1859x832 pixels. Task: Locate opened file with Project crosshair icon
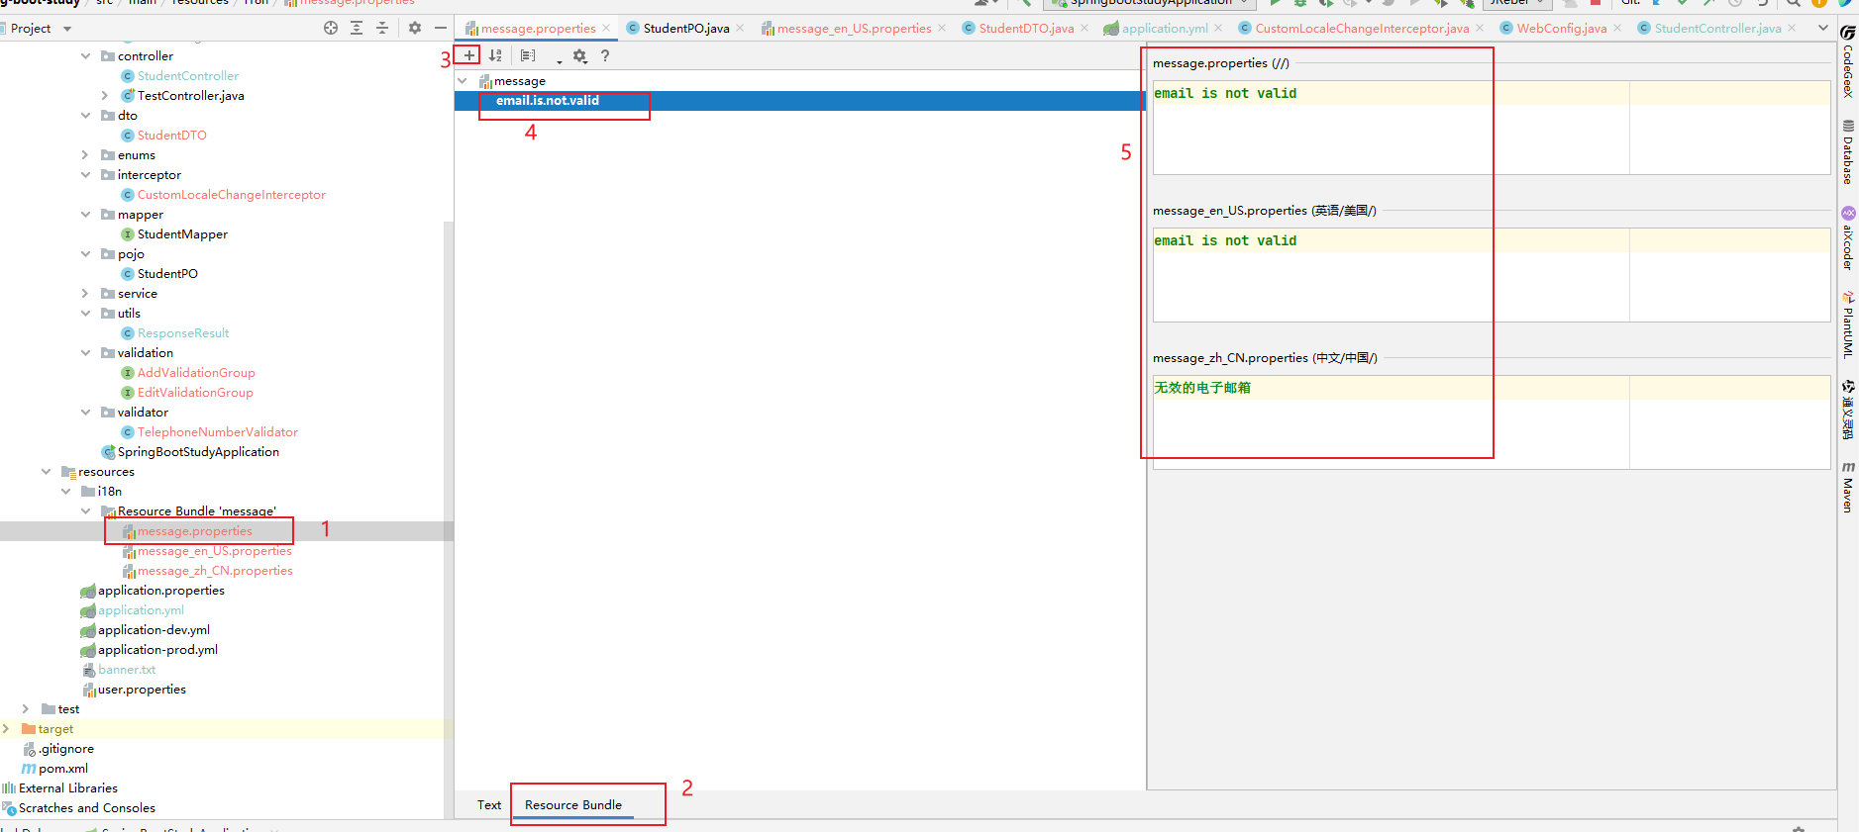331,28
